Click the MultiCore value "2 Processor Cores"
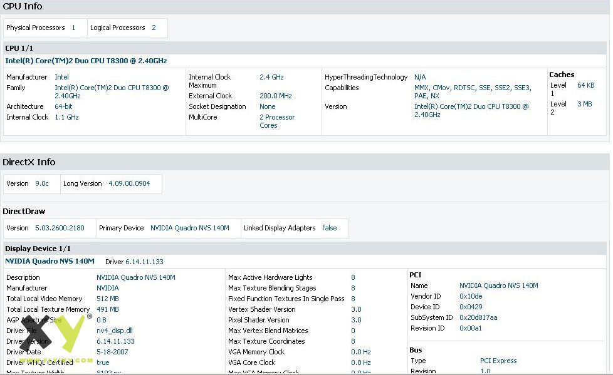The width and height of the screenshot is (613, 375). tap(277, 121)
